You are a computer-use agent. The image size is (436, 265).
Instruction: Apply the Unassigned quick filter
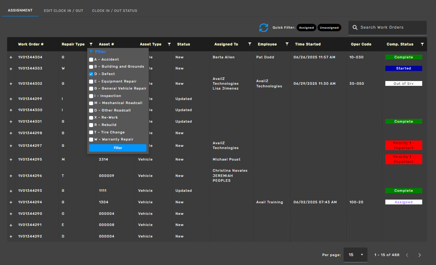pos(329,28)
